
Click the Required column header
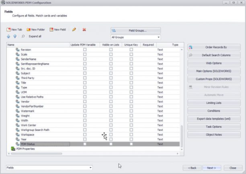[148, 45]
